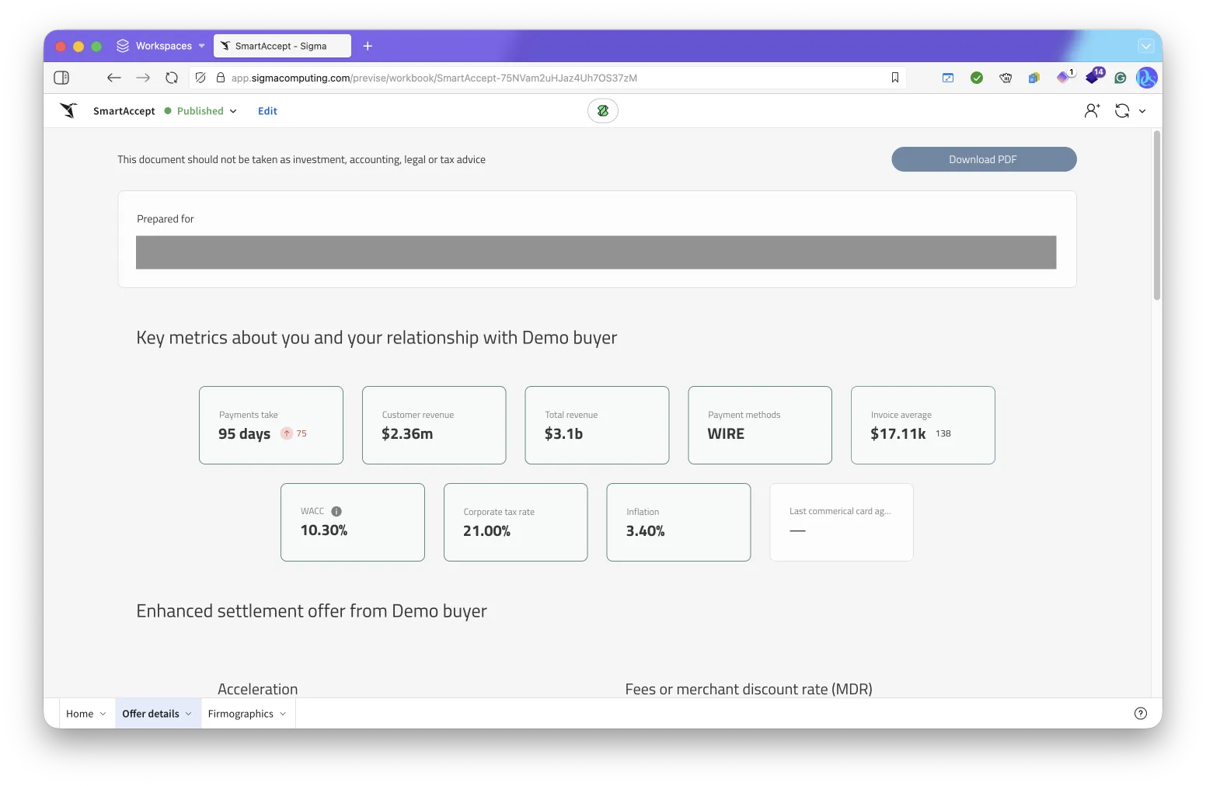The image size is (1206, 786).
Task: Click the URL address bar
Action: pos(544,78)
